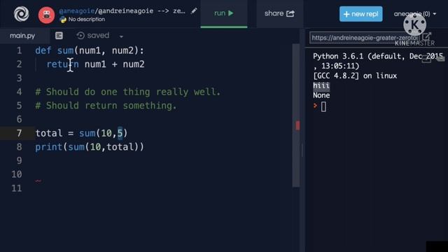The image size is (448, 252).
Task: Click the share button
Action: pyautogui.click(x=279, y=13)
